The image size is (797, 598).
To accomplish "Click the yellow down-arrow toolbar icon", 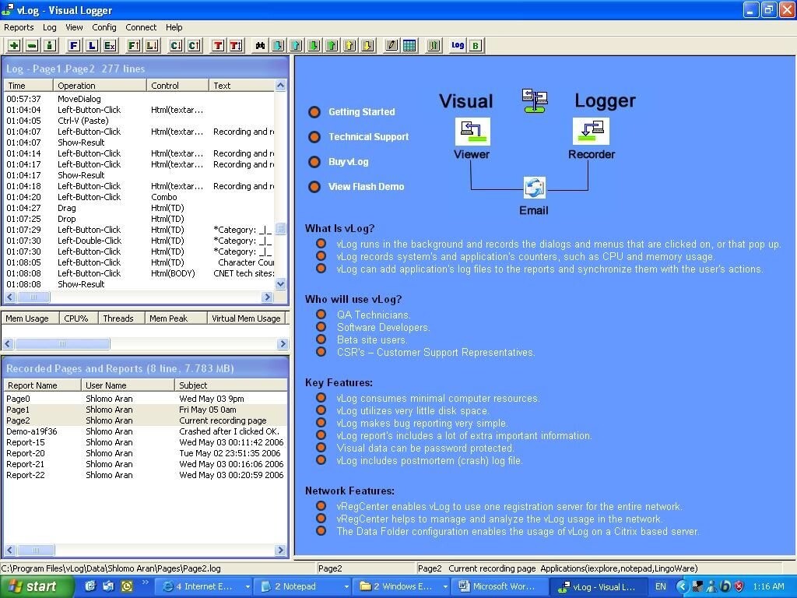I will (x=367, y=46).
